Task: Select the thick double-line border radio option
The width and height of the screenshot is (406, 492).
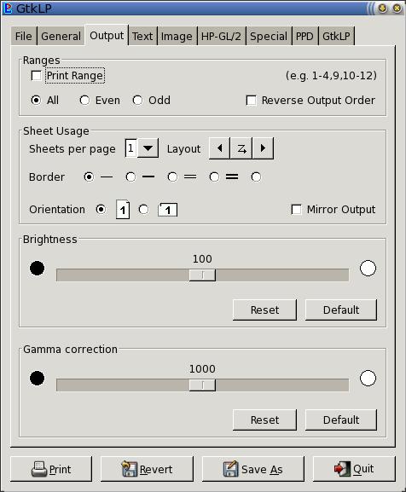Action: 214,177
